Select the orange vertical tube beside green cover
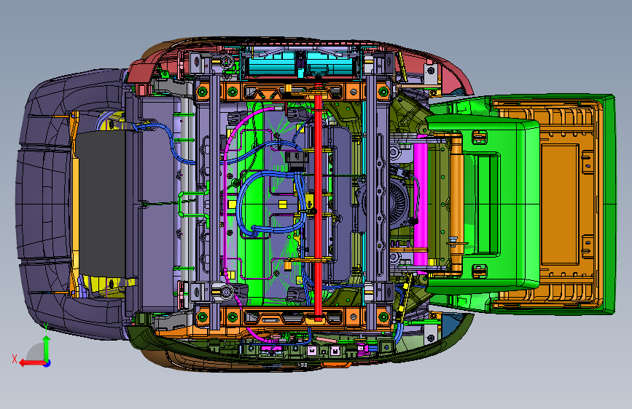This screenshot has width=632, height=409. (456, 203)
